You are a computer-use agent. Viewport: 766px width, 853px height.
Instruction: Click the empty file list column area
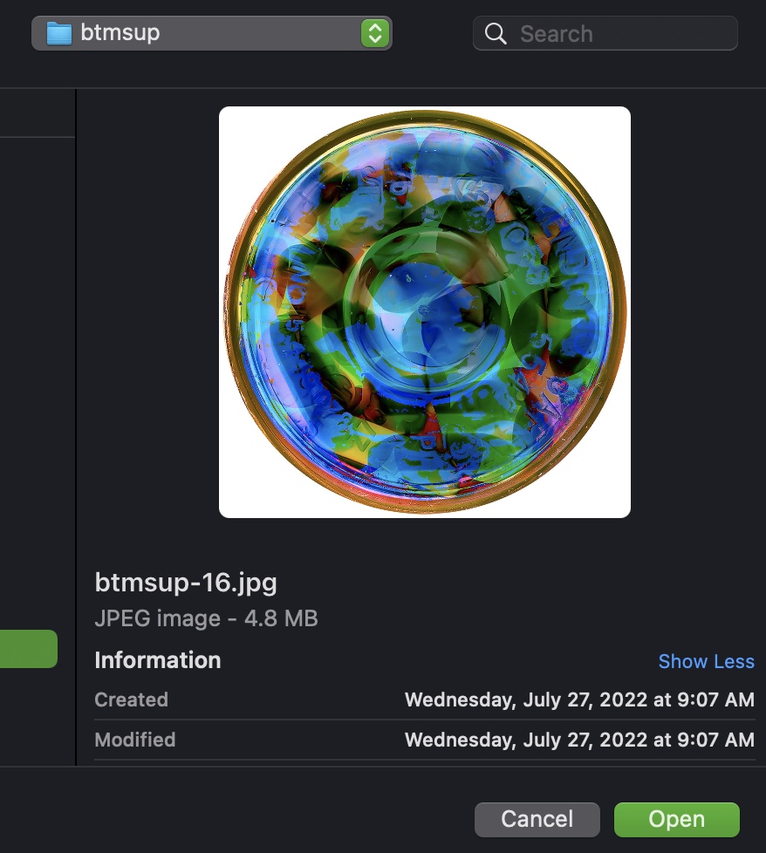37,381
